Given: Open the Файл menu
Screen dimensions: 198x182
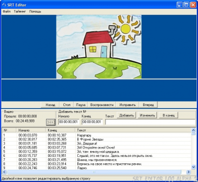Looking at the screenshot, I should click(x=6, y=11).
